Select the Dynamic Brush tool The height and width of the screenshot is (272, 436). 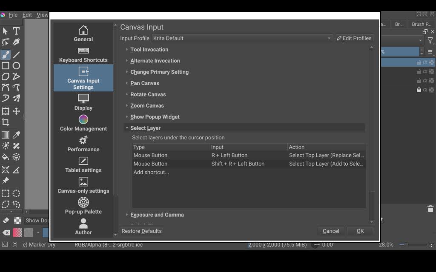5,98
